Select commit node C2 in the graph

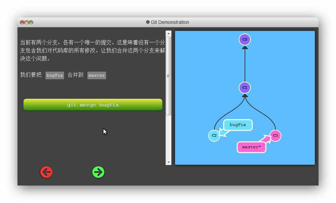coord(214,135)
